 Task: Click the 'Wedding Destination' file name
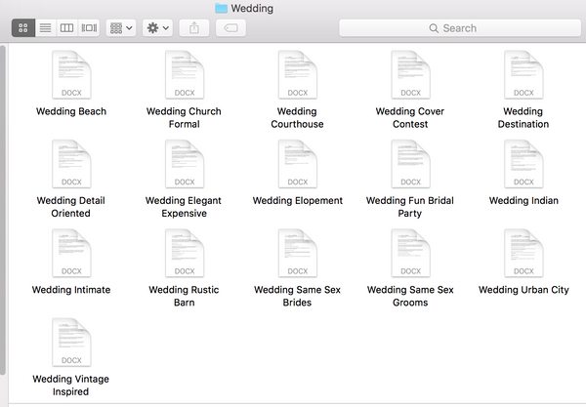[523, 118]
